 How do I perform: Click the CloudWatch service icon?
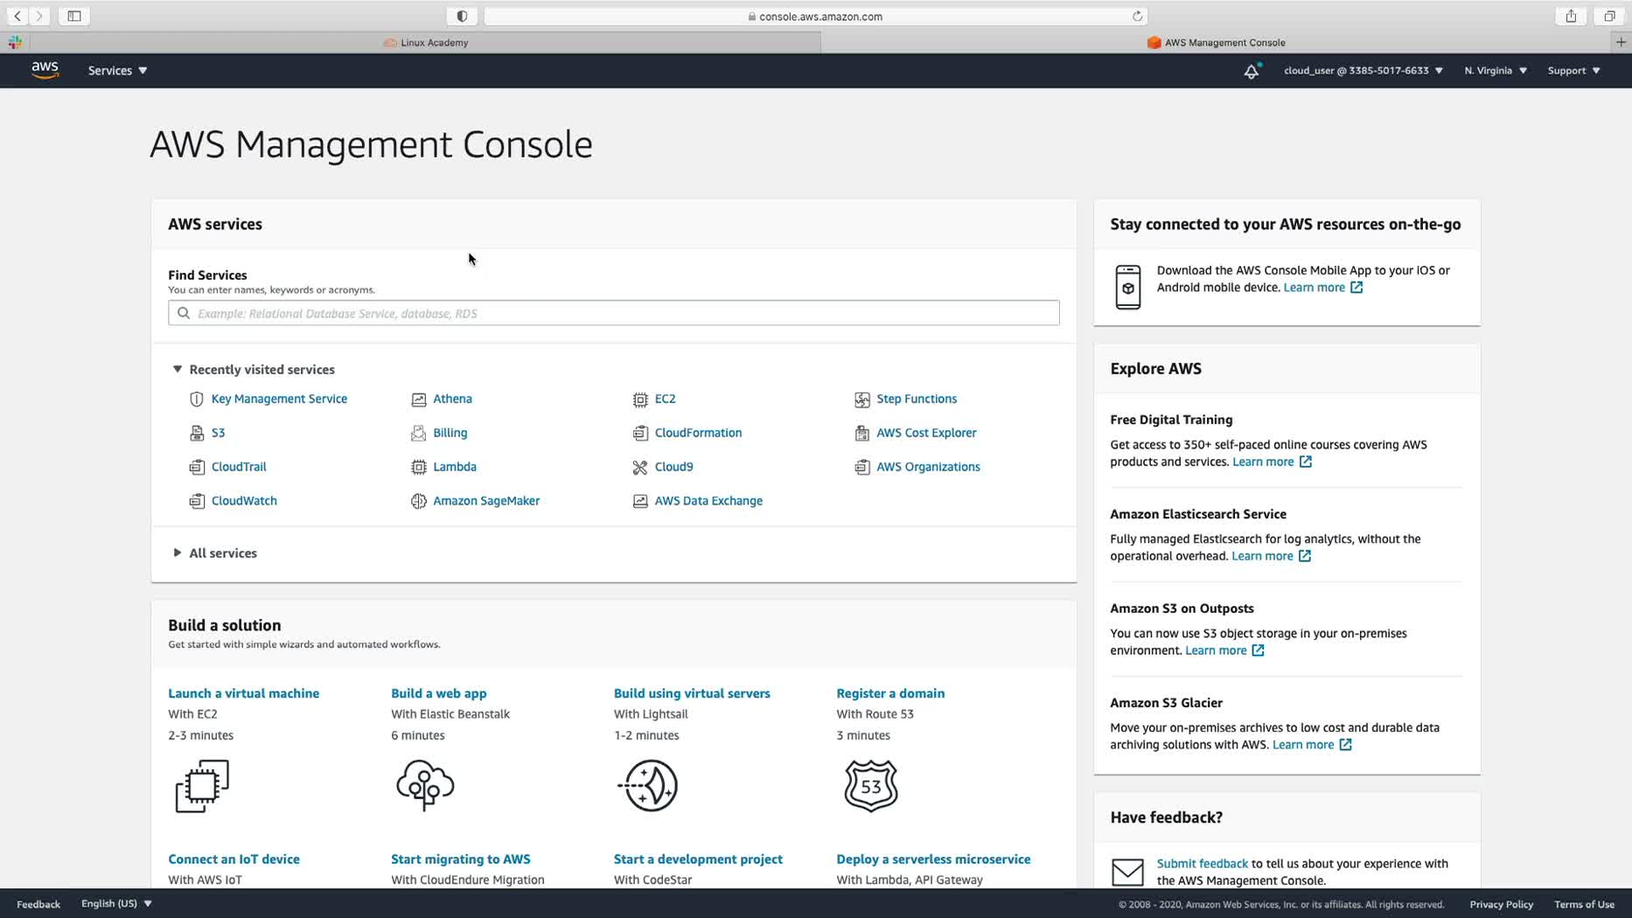click(197, 501)
